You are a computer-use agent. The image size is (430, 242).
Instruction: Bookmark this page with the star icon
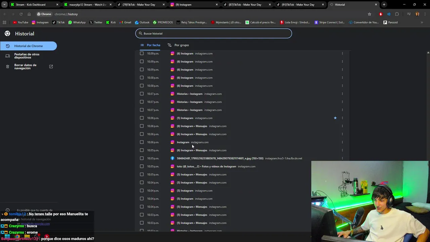(x=370, y=14)
